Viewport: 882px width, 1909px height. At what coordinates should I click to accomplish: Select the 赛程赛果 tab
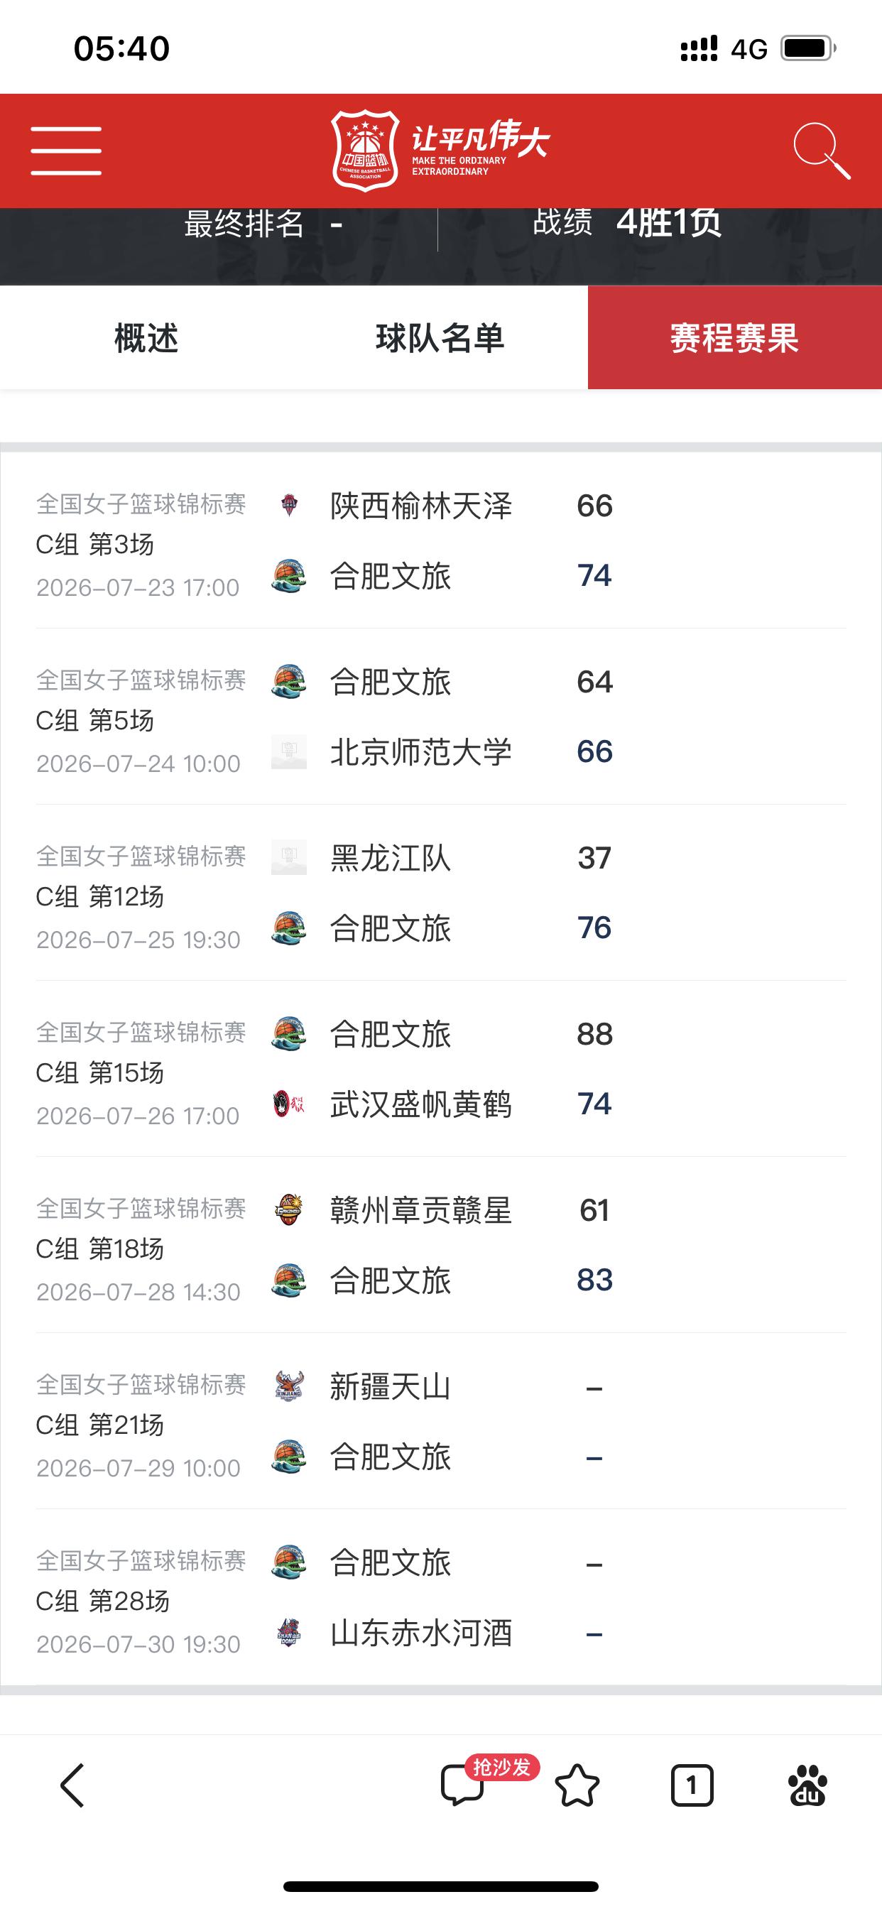coord(734,338)
